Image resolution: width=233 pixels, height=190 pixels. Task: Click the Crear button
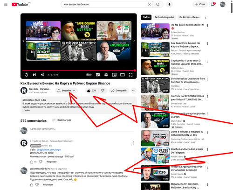(x=200, y=4)
